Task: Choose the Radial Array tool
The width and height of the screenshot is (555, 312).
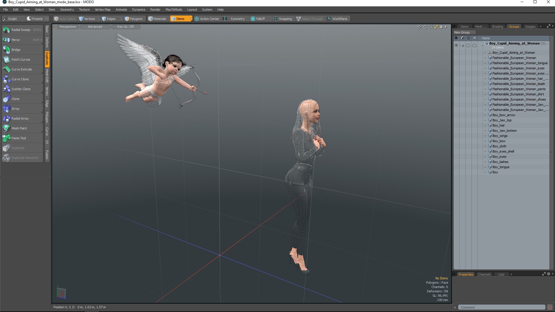Action: click(x=23, y=118)
